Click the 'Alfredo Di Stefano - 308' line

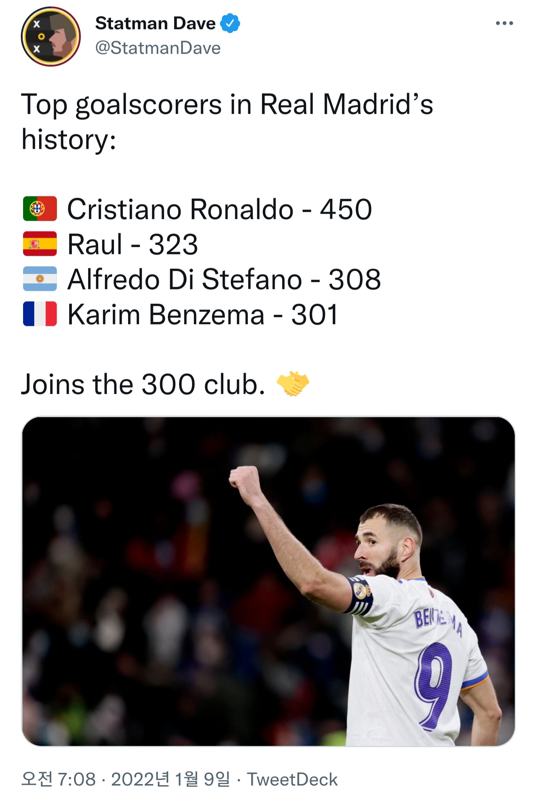224,279
